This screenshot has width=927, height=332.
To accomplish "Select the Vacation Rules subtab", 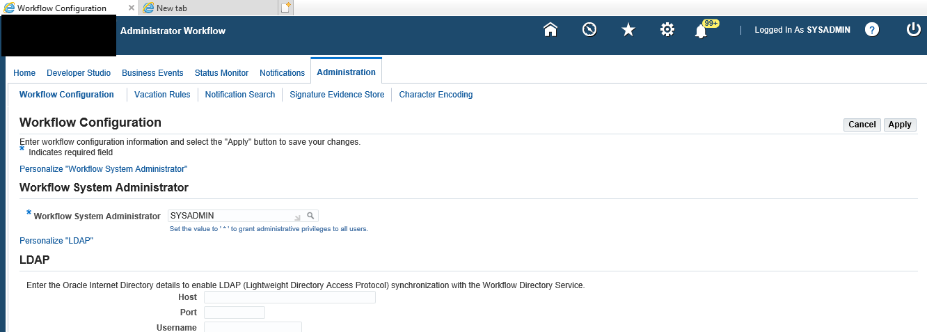I will pyautogui.click(x=162, y=95).
